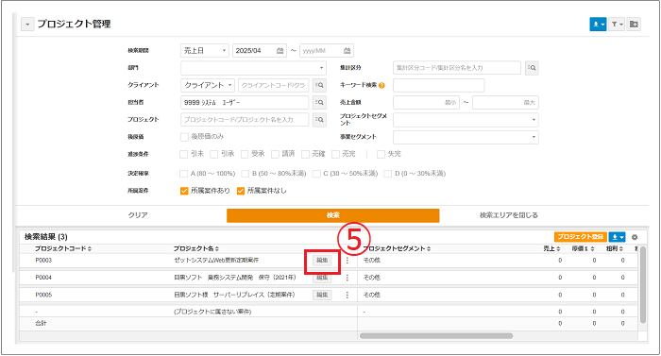This screenshot has width=661, height=356.
Task: Click the クリア button
Action: (138, 215)
